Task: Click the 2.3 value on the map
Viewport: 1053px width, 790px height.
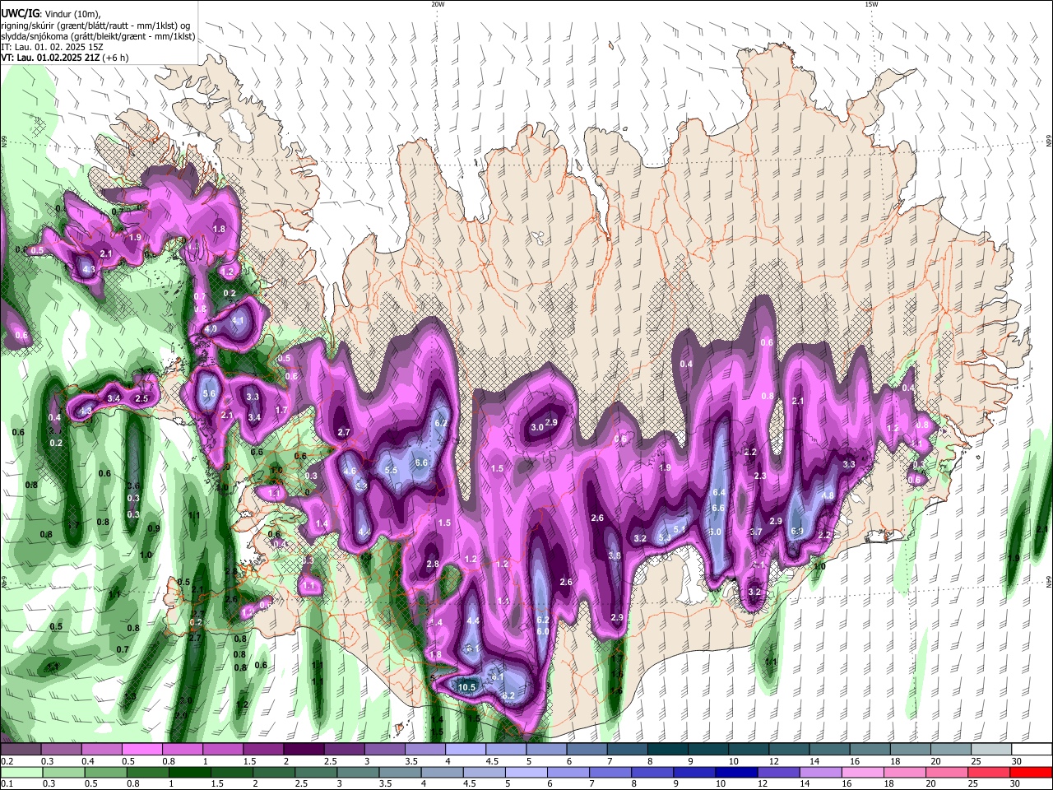Action: (x=760, y=476)
